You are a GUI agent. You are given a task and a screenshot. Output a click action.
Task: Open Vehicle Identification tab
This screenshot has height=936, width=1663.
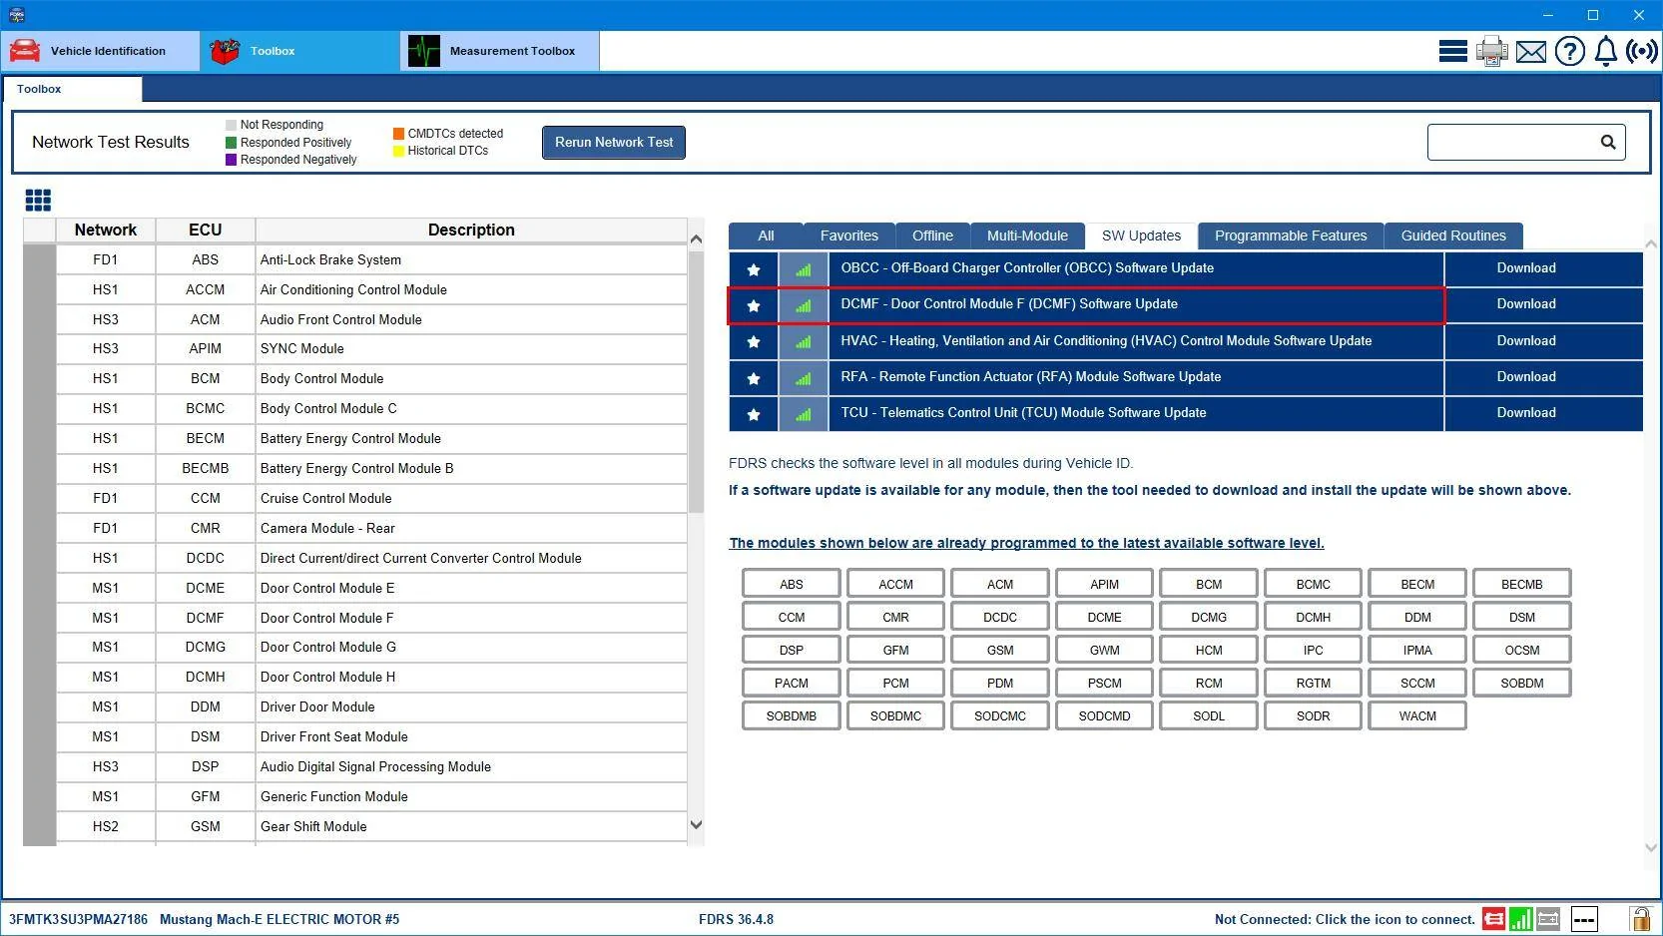101,51
